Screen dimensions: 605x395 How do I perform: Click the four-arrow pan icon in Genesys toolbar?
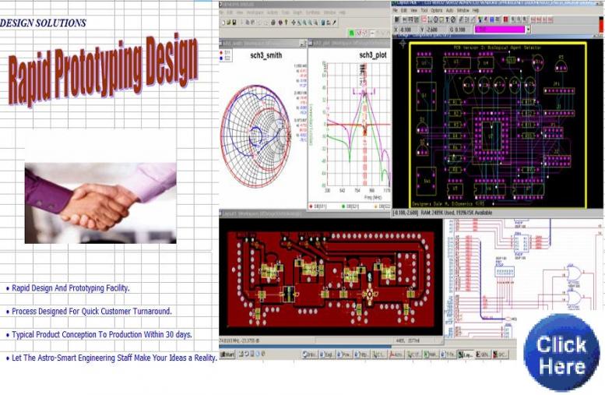[x=294, y=23]
